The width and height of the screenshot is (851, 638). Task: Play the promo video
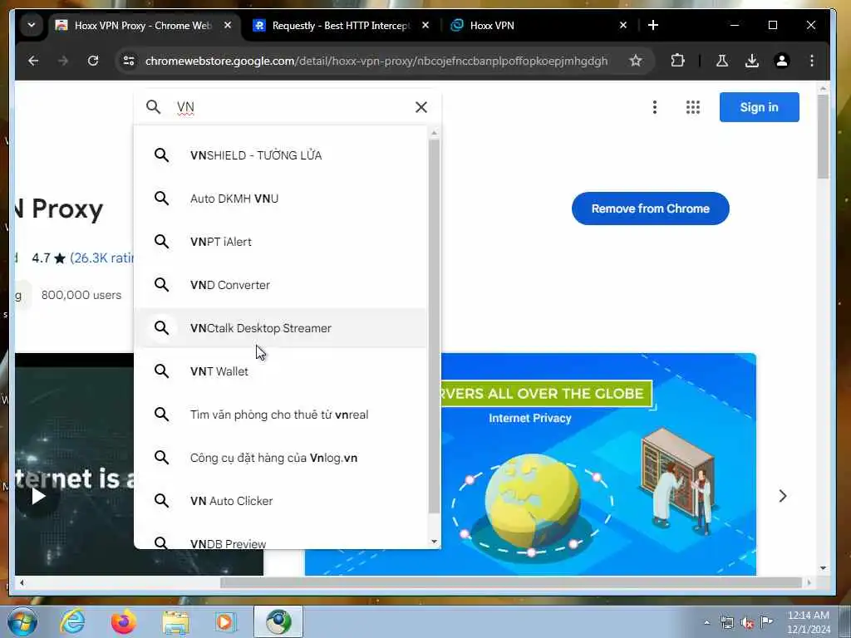click(37, 496)
